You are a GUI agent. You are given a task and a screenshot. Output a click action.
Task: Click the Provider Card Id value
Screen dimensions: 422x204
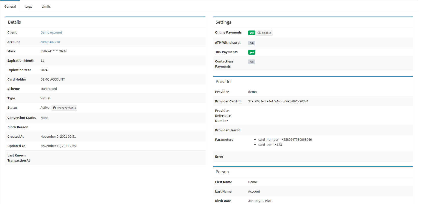click(278, 101)
